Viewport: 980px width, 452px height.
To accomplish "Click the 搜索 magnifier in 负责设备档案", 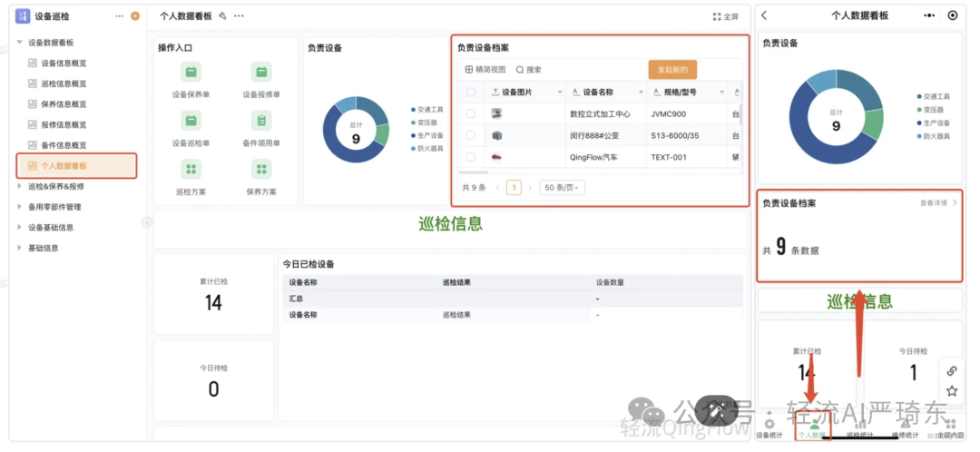I will 520,70.
